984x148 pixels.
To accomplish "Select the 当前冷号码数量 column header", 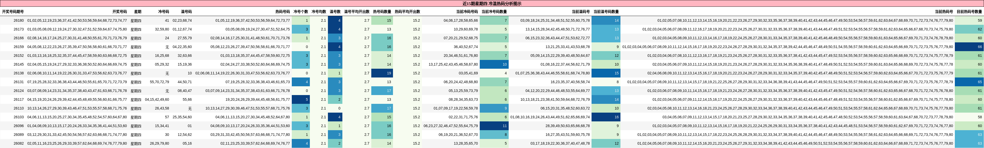I will coord(494,12).
